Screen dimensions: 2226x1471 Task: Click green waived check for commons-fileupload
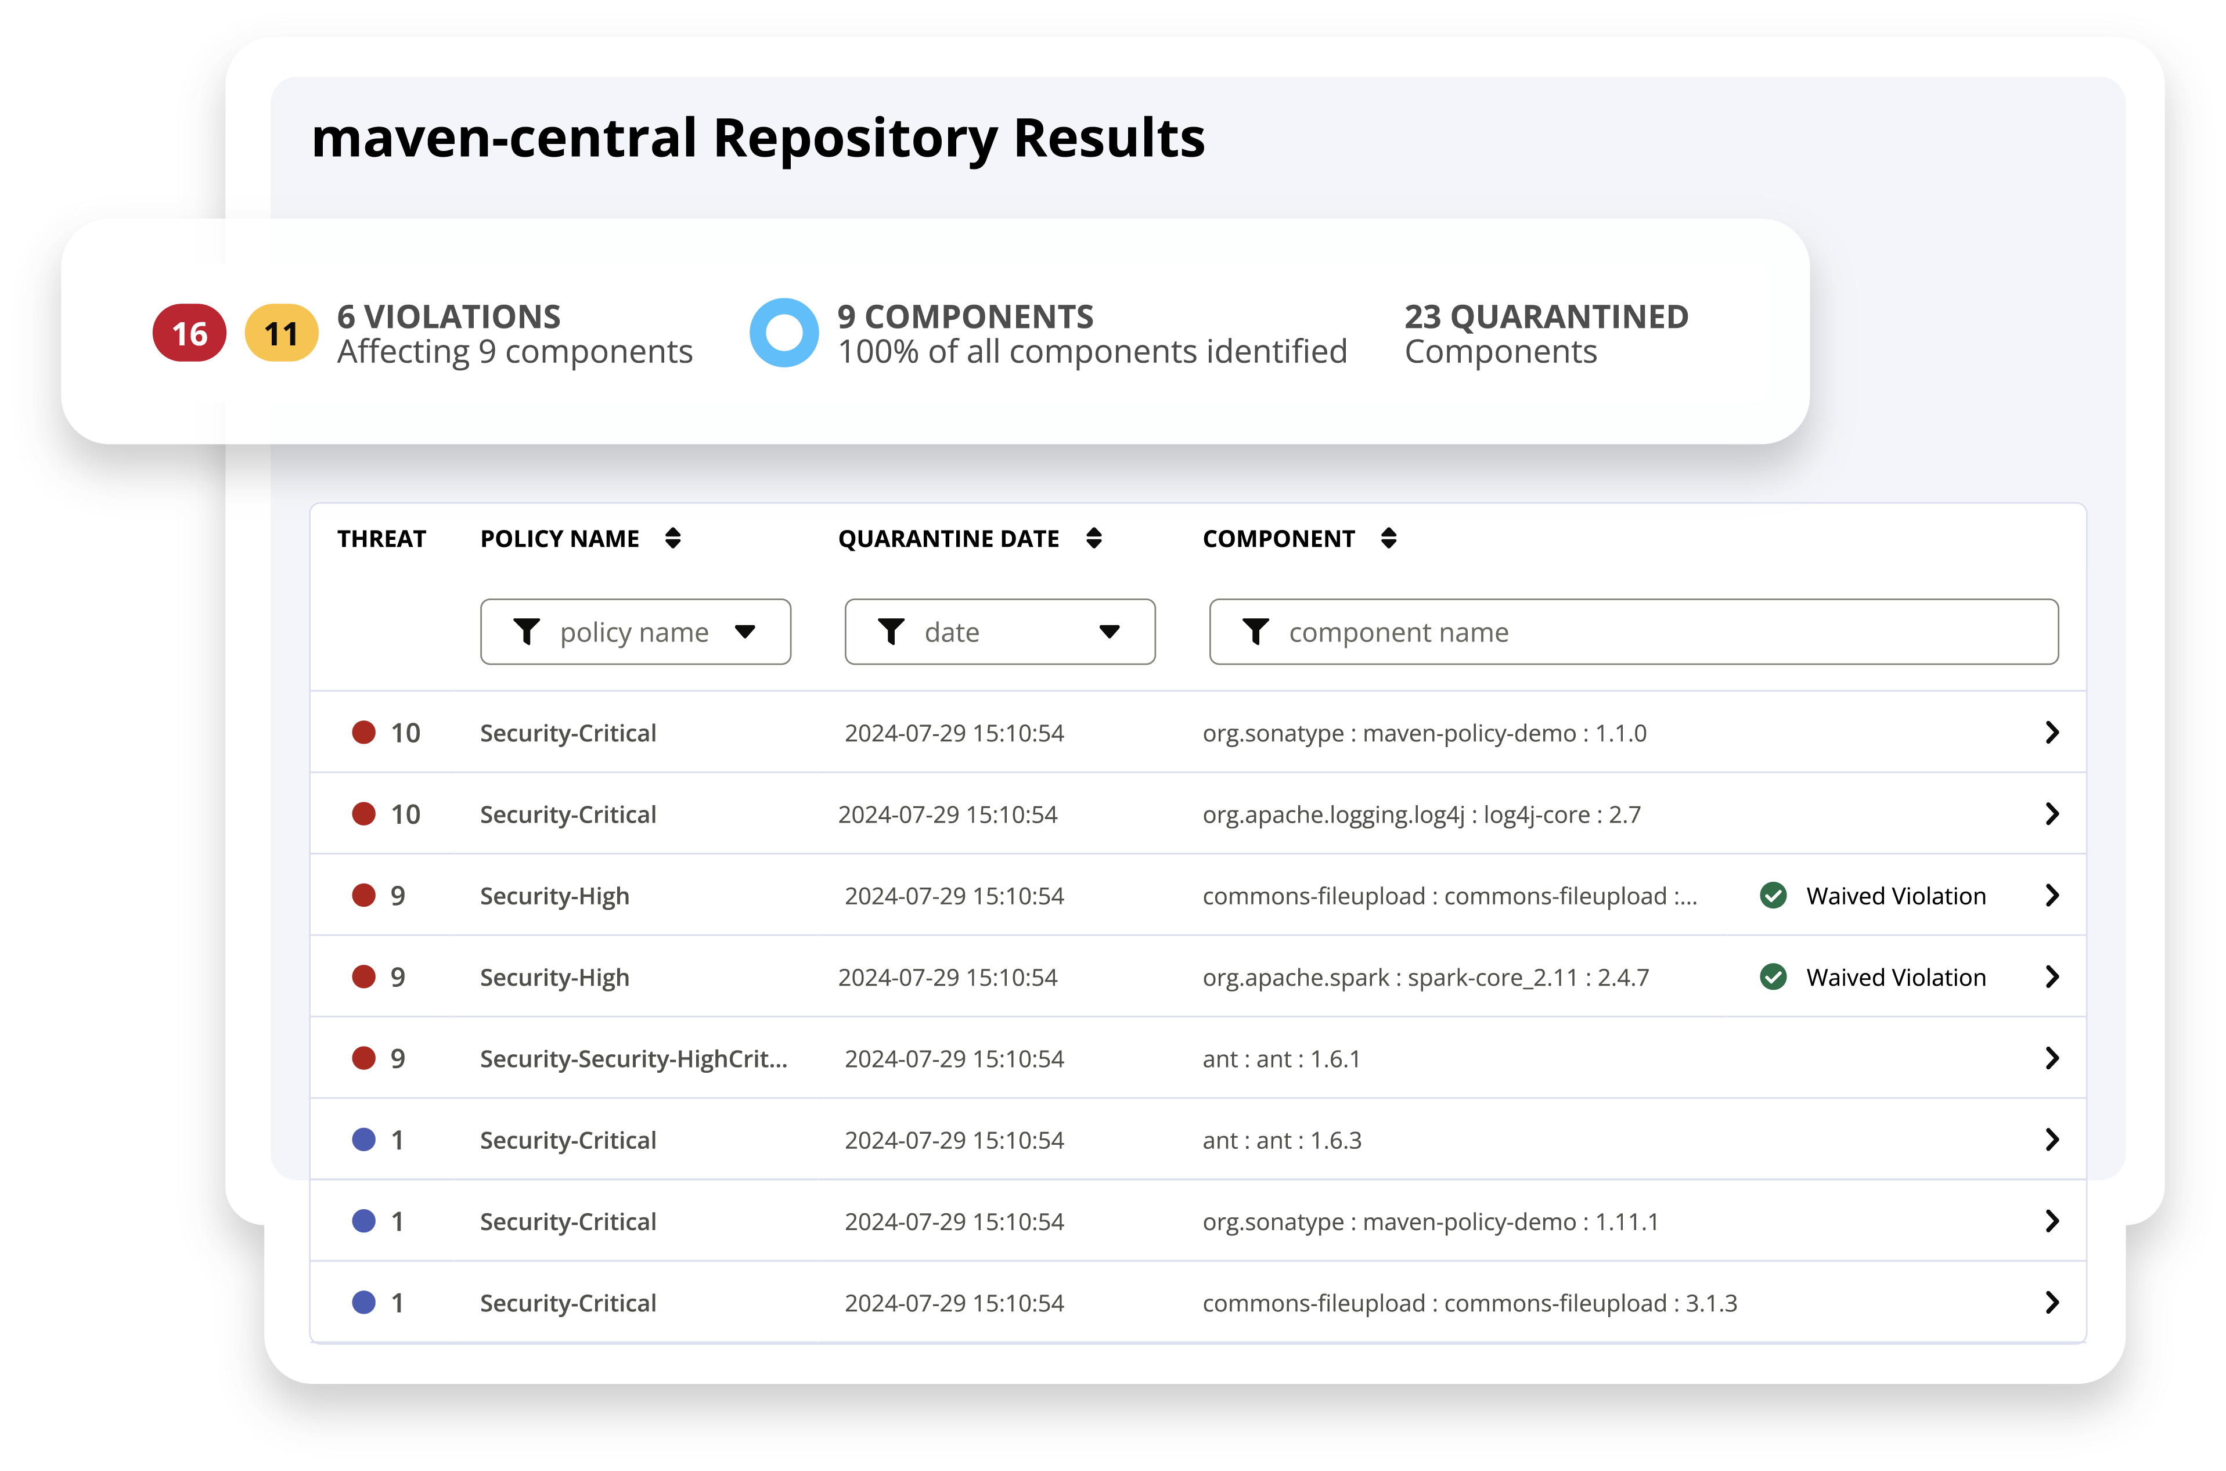pos(1773,896)
